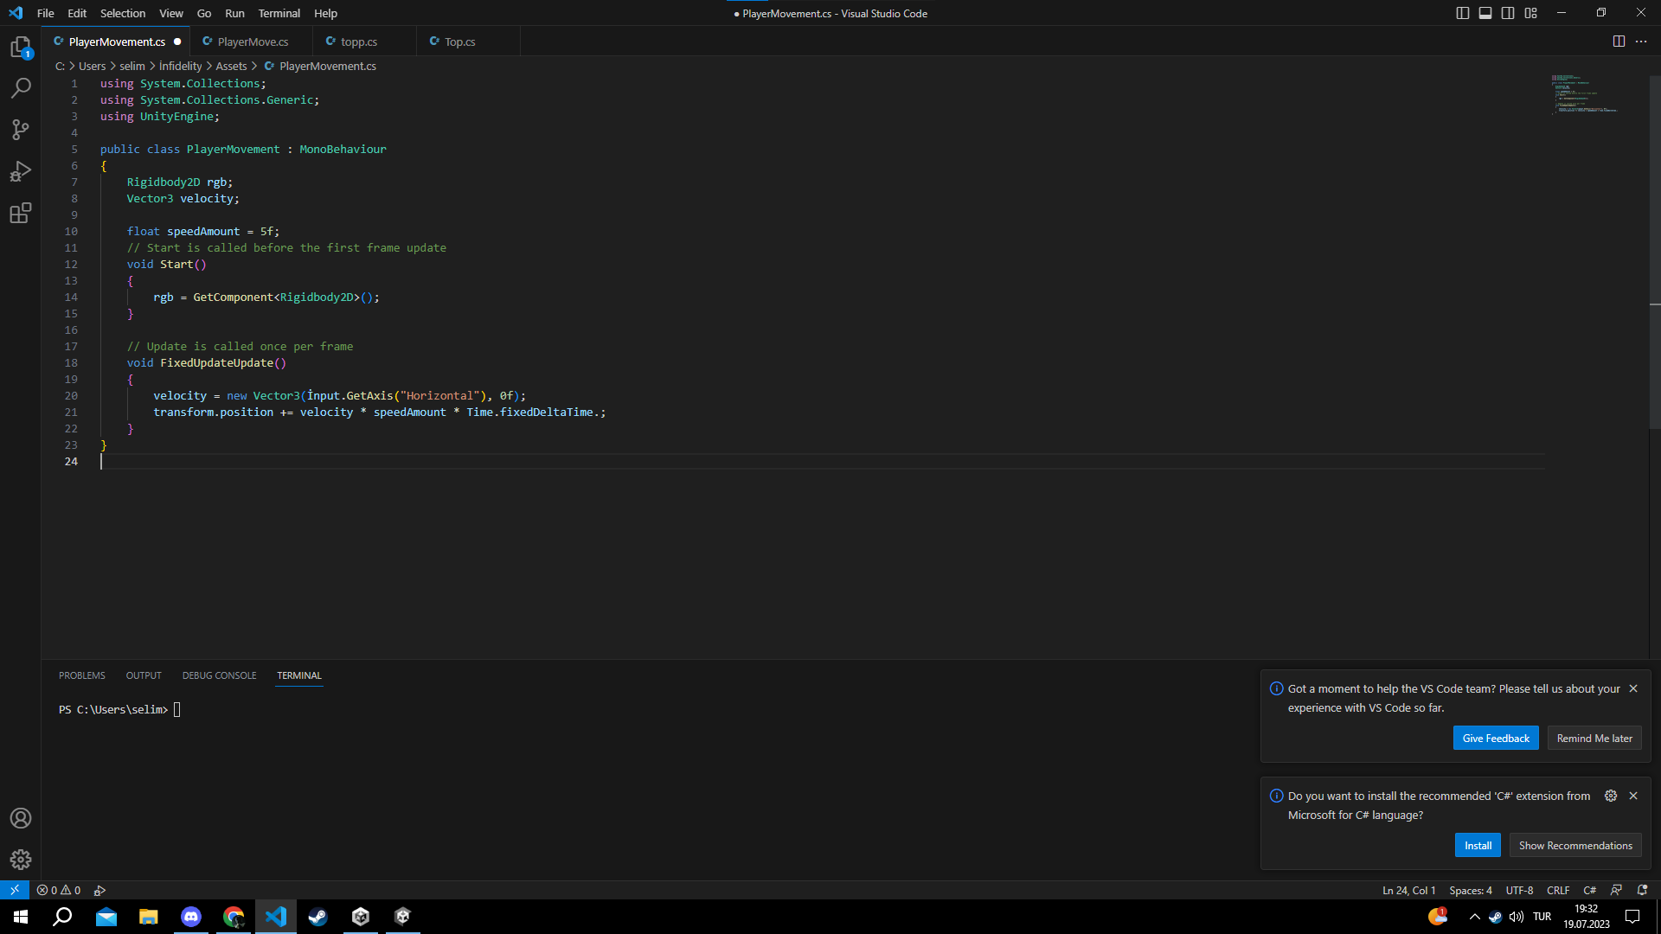Toggle the Primary Side Bar layout button
Viewport: 1661px width, 934px height.
pos(1462,13)
